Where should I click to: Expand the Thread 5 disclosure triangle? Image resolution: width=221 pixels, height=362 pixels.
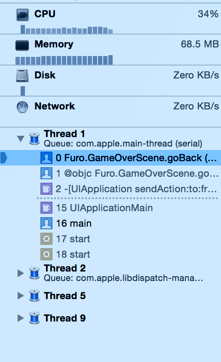click(21, 296)
